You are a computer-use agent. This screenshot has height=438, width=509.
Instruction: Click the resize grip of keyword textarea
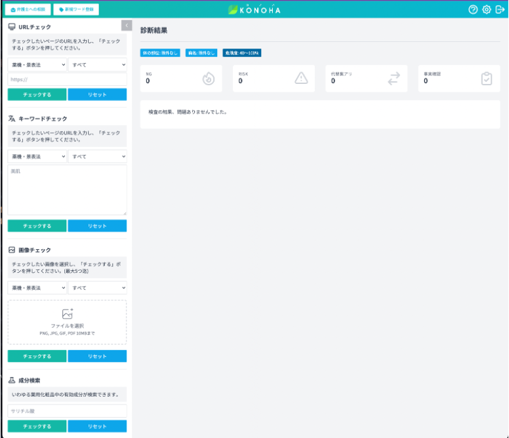(125, 213)
